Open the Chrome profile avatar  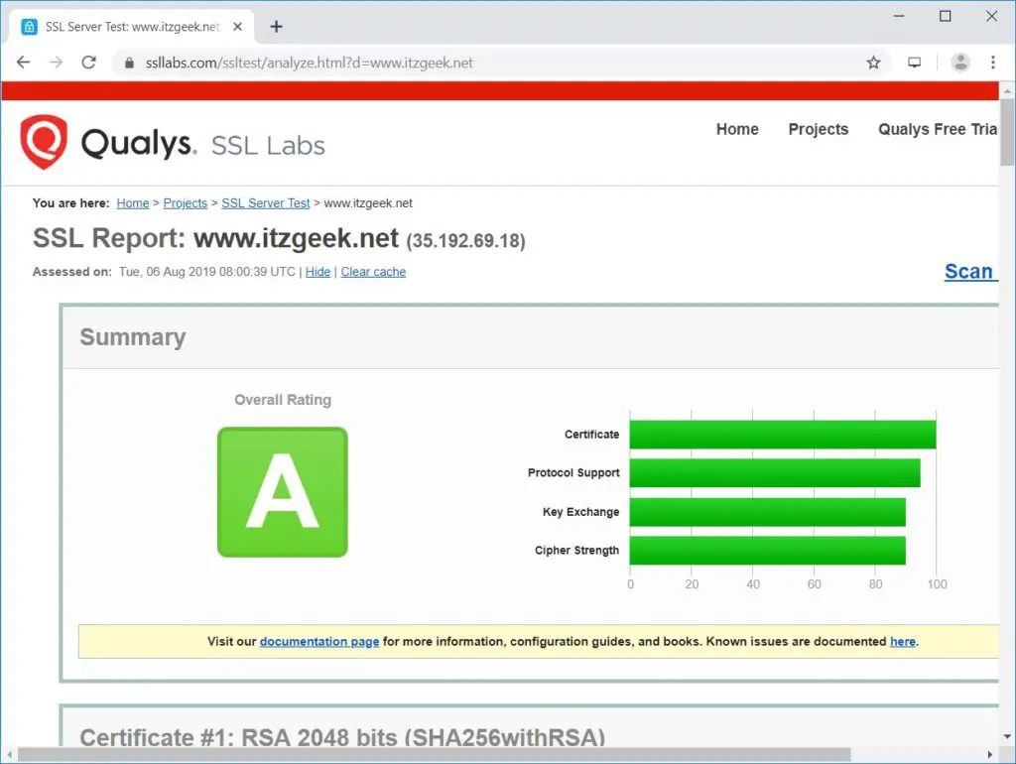pos(960,63)
